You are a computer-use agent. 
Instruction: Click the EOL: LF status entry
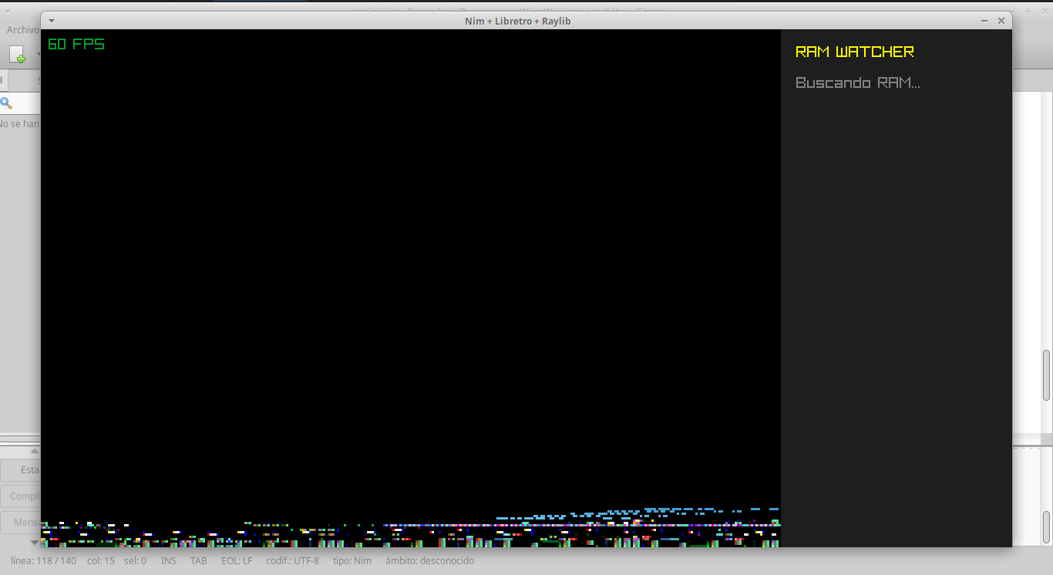pos(237,561)
